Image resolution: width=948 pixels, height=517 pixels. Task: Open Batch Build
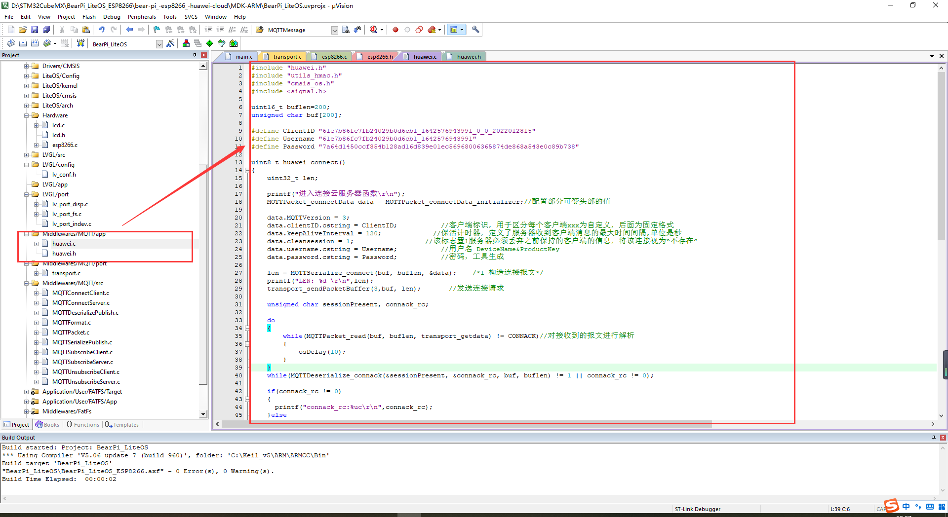pyautogui.click(x=47, y=43)
